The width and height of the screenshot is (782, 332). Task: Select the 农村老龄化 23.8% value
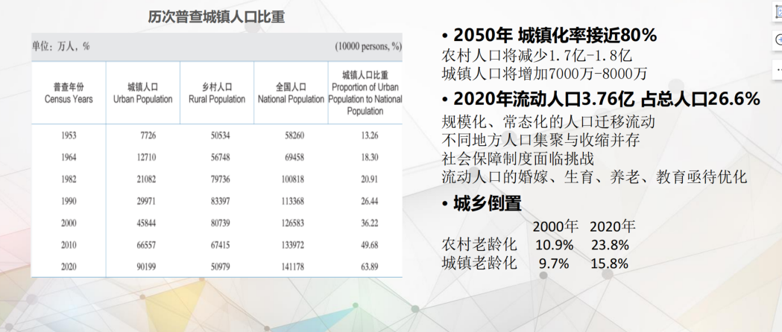pos(610,244)
